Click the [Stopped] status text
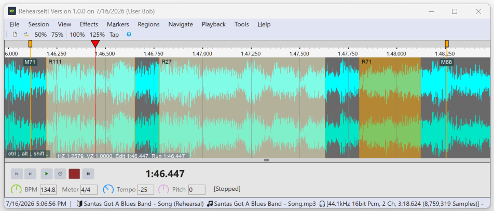Image resolution: width=494 pixels, height=211 pixels. [227, 189]
